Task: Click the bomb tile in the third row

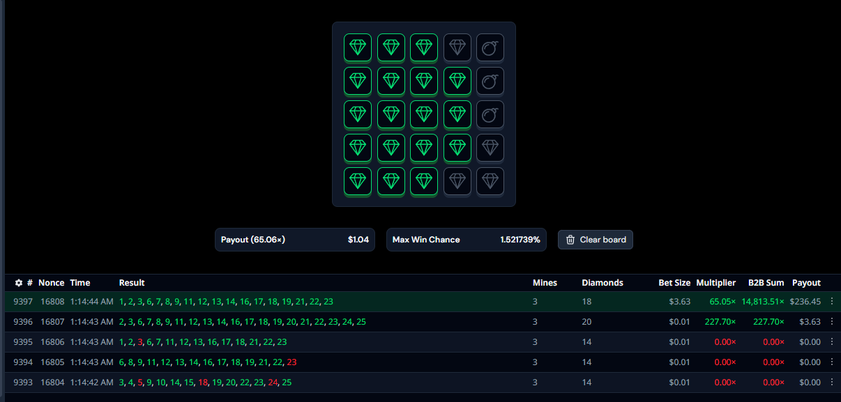Action: click(490, 114)
